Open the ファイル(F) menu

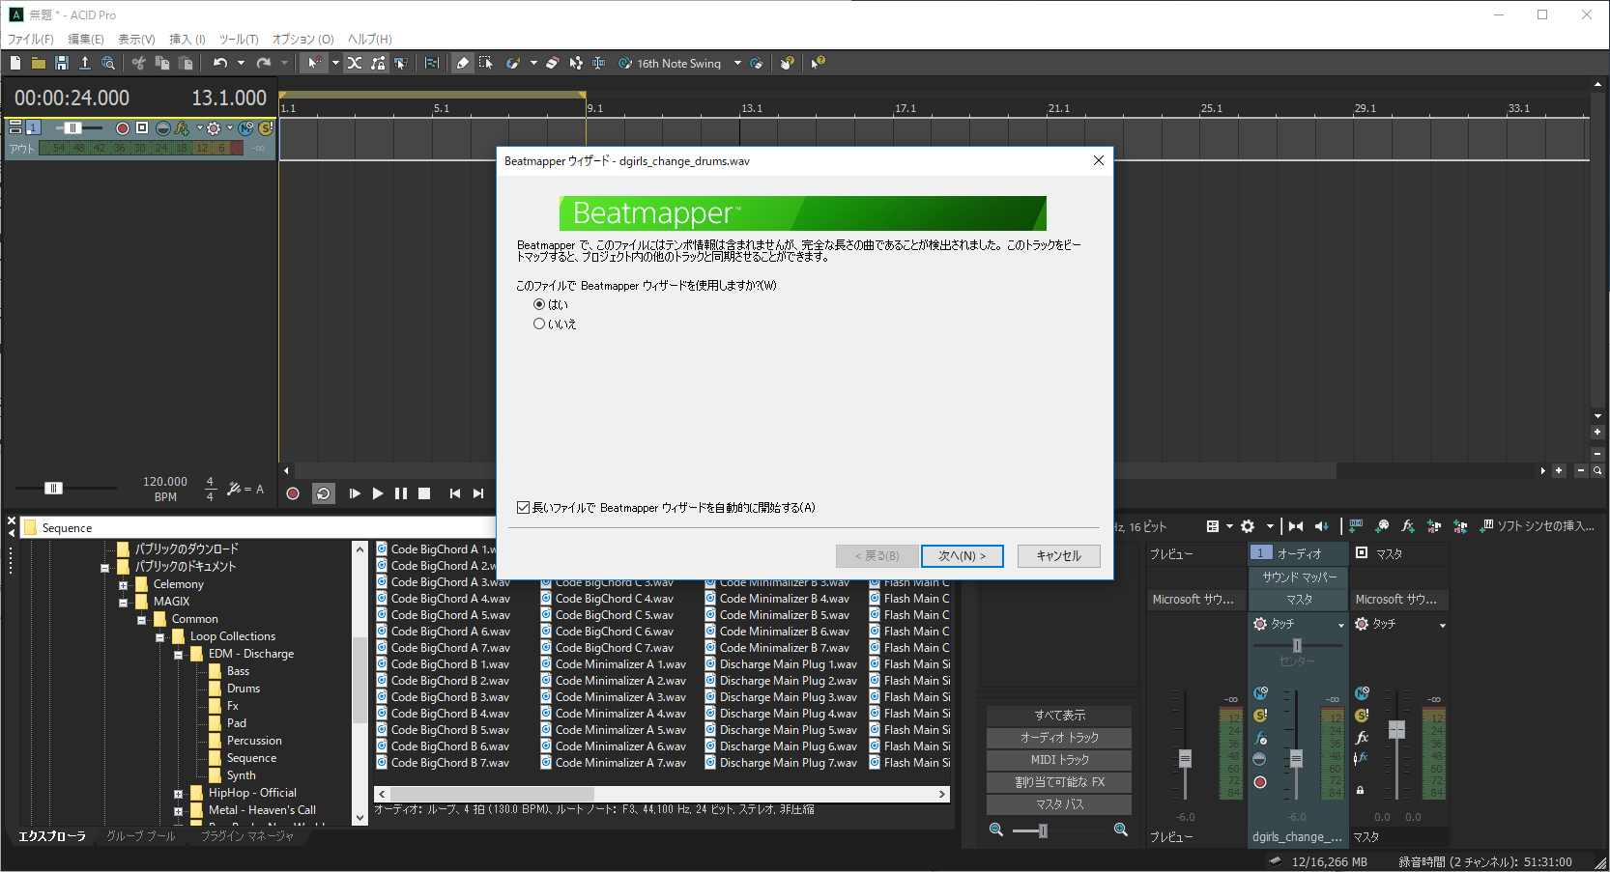click(x=31, y=40)
